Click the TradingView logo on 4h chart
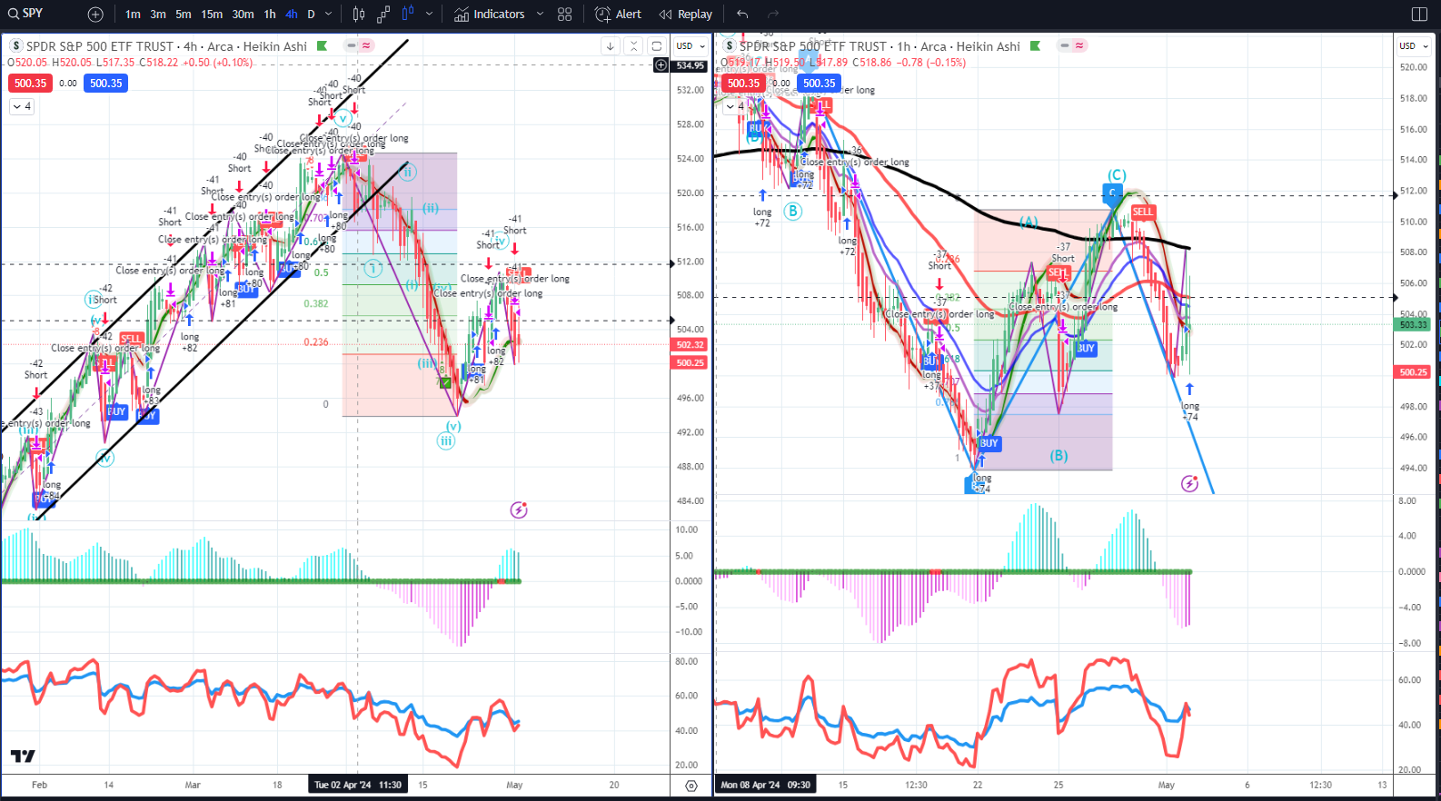This screenshot has width=1441, height=801. [x=23, y=756]
